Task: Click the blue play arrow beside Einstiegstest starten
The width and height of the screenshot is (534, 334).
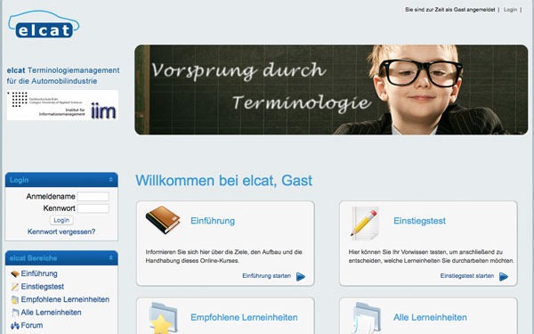Action: [504, 276]
